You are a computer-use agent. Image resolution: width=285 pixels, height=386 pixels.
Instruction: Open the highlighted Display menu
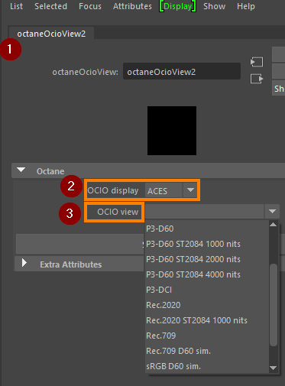pyautogui.click(x=177, y=6)
